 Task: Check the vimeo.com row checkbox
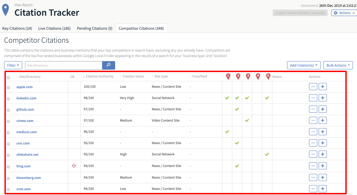coord(9,121)
